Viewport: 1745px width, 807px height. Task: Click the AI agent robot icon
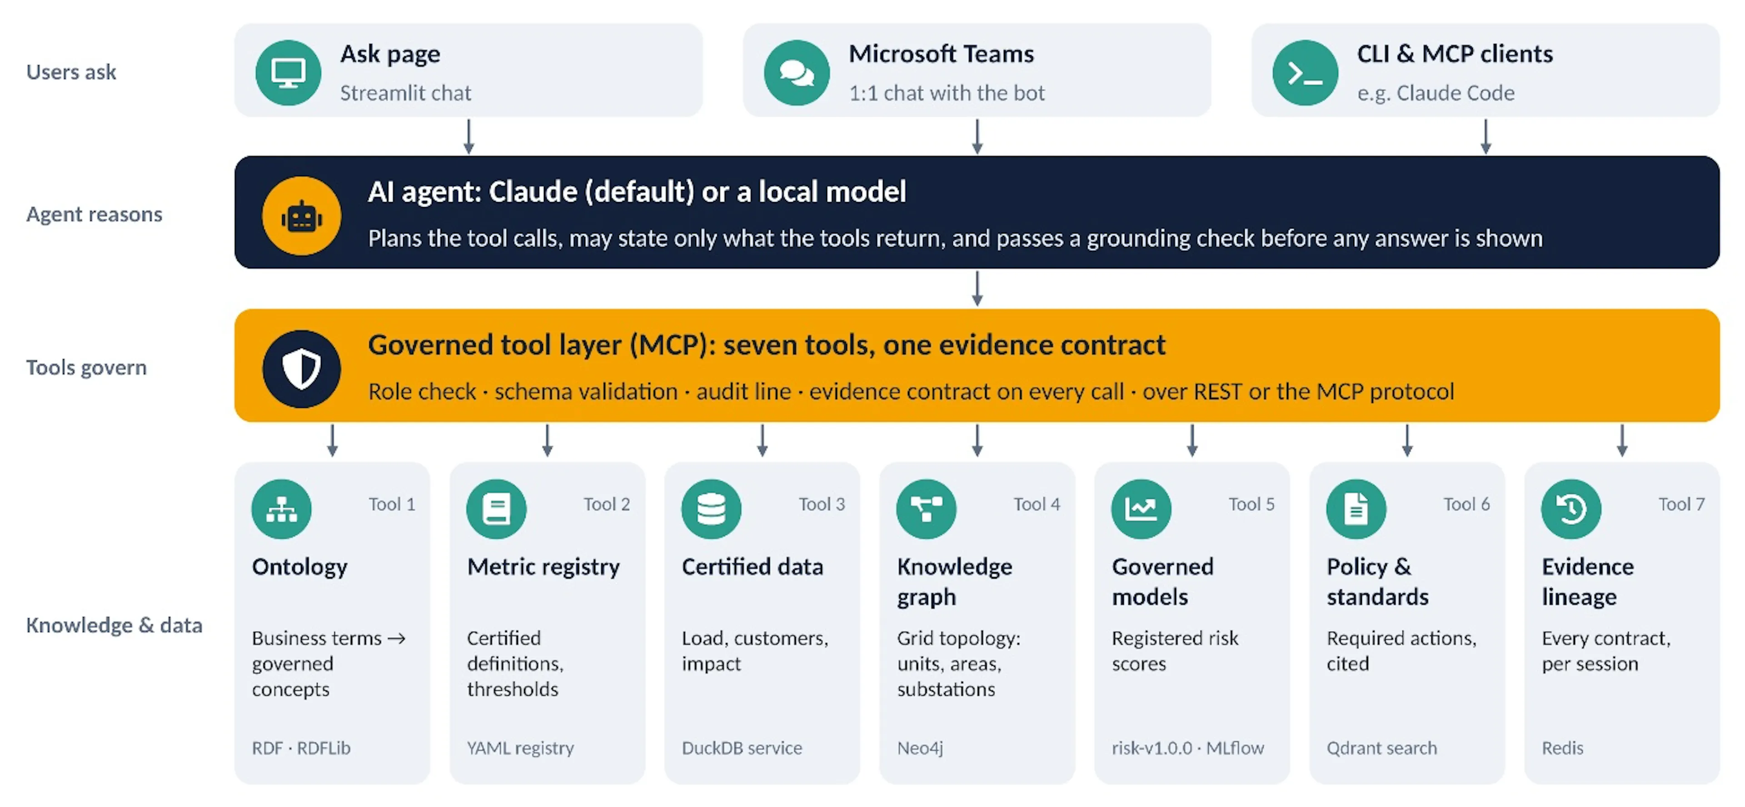[x=301, y=216]
